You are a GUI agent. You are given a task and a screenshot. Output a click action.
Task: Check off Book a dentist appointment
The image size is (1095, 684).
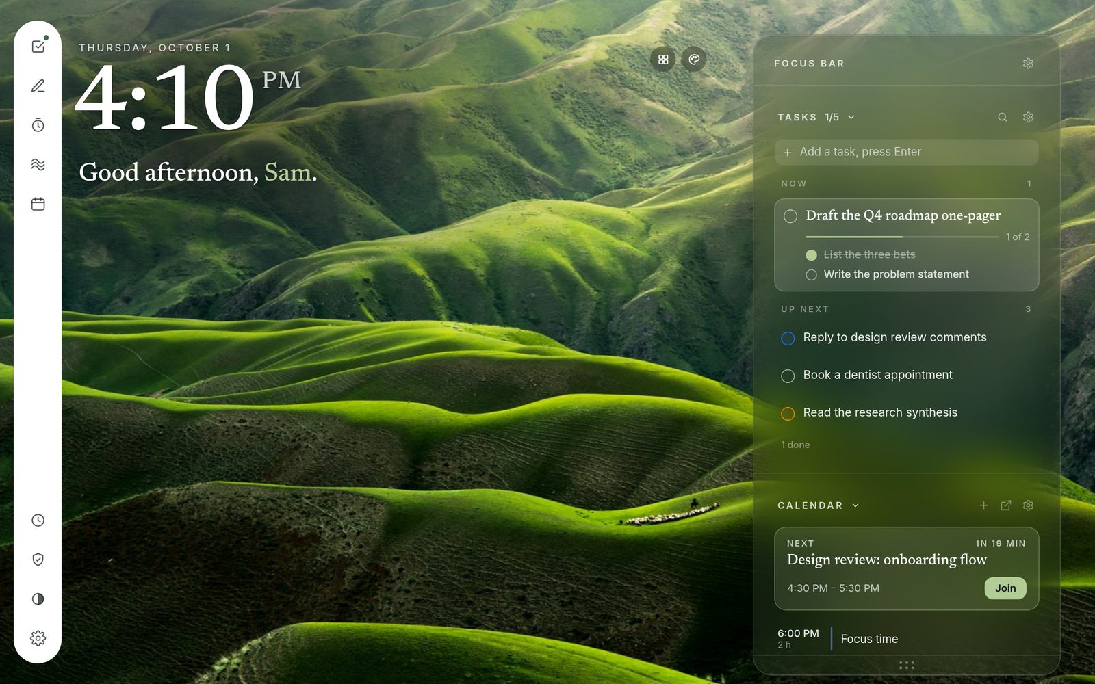click(x=788, y=376)
